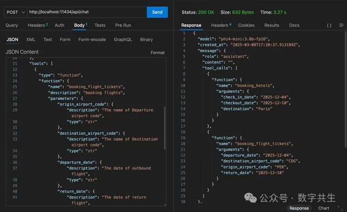Image resolution: width=347 pixels, height=212 pixels.
Task: Select the Body tab
Action: pos(81,25)
